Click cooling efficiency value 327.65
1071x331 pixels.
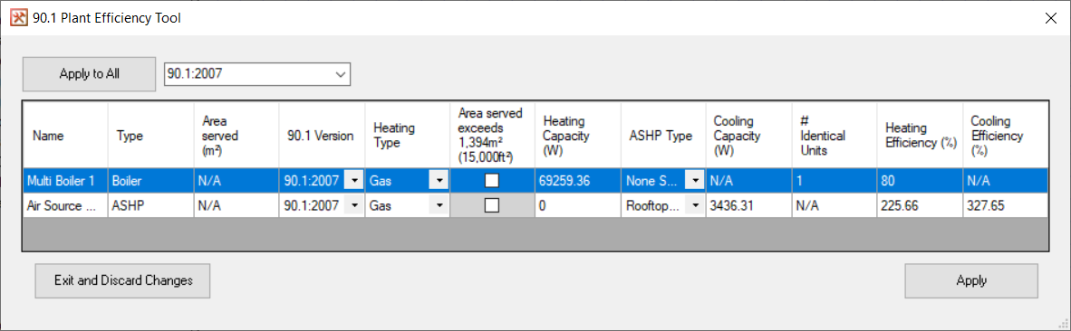(x=1005, y=205)
